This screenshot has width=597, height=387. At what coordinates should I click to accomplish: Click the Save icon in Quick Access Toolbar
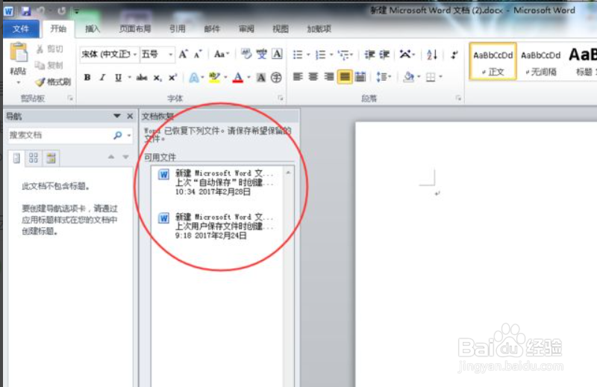[26, 11]
